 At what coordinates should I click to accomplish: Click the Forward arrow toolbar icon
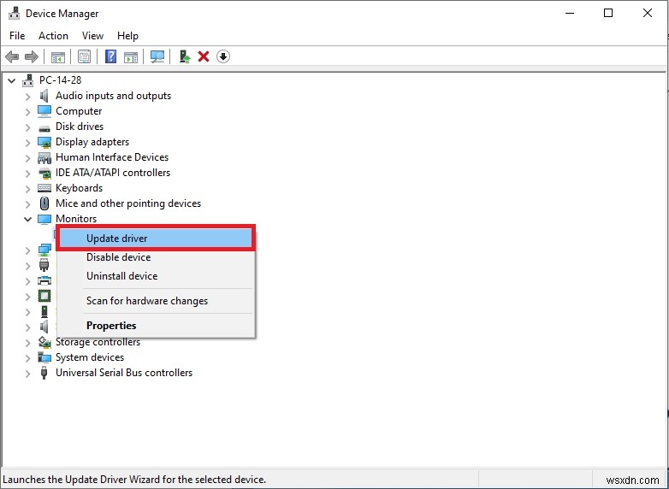point(32,56)
